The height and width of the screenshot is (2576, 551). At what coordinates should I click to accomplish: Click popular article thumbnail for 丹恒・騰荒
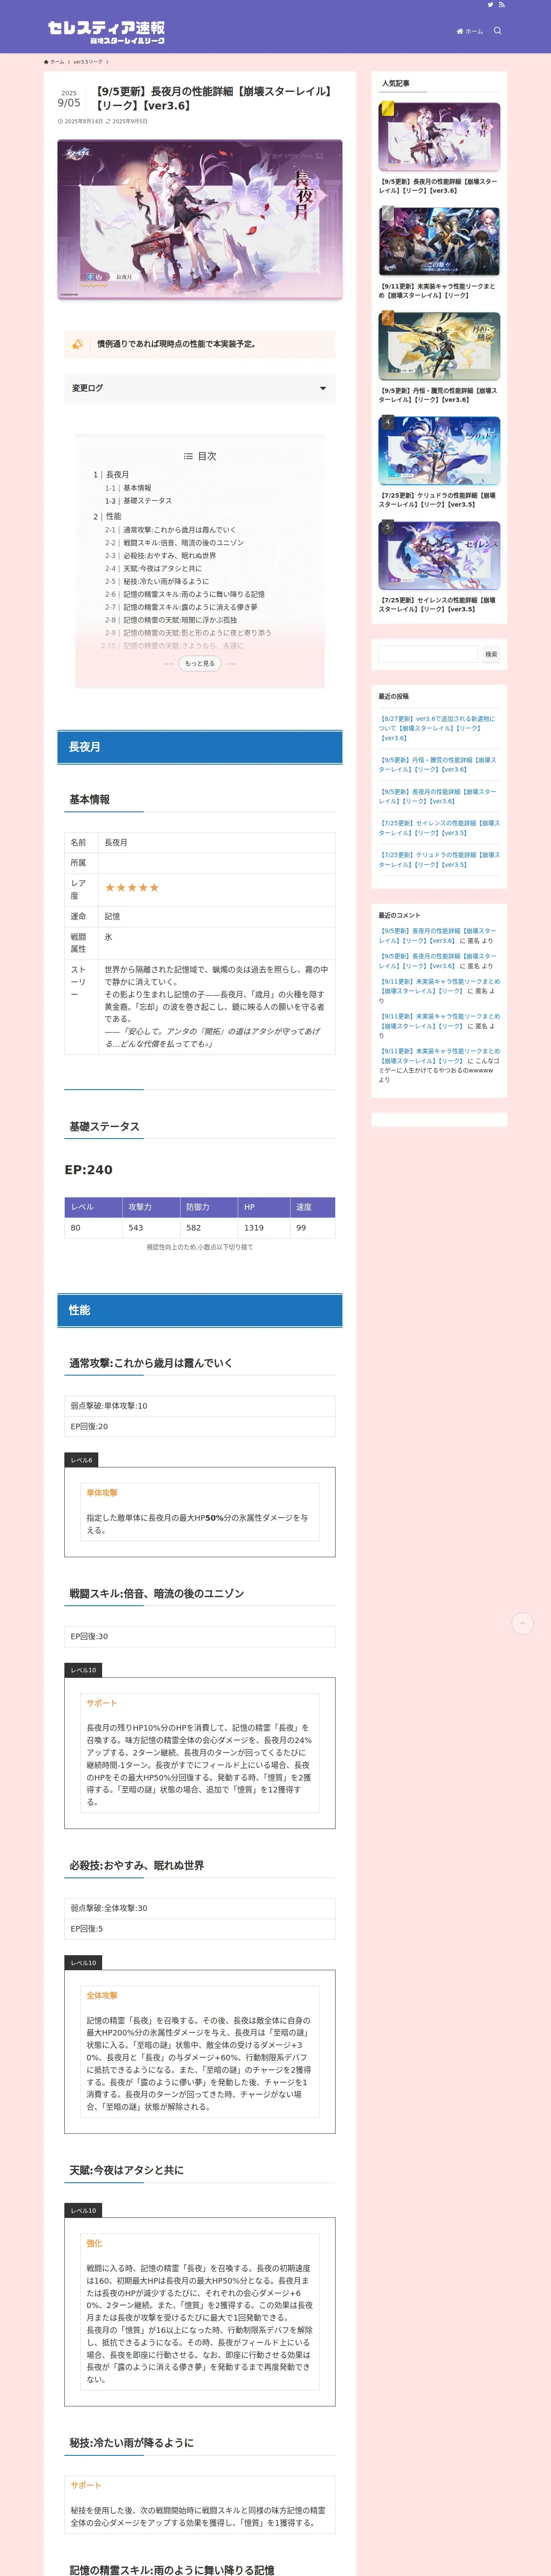(439, 346)
